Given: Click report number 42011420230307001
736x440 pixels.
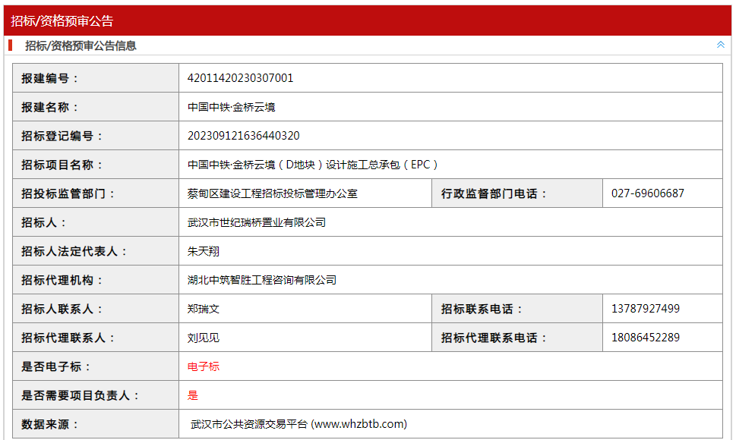Looking at the screenshot, I should pyautogui.click(x=240, y=78).
